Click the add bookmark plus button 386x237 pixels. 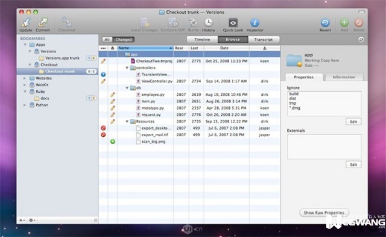(22, 220)
